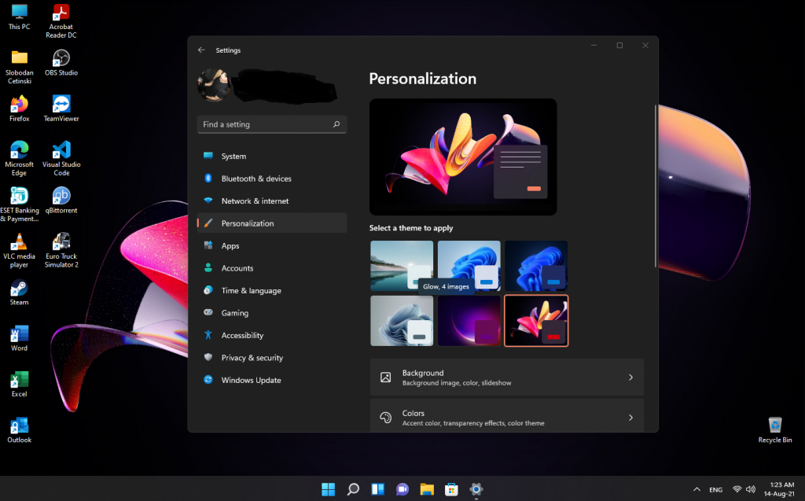Expand the Colors settings row
This screenshot has width=805, height=501.
[x=506, y=418]
